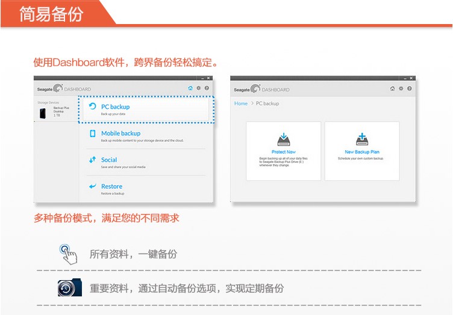Minimize the left Dashboard window
Viewport: 453px width, 315px height.
click(x=203, y=78)
